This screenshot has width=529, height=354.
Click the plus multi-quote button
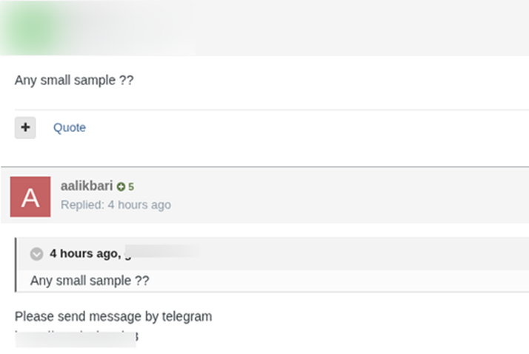(x=25, y=127)
